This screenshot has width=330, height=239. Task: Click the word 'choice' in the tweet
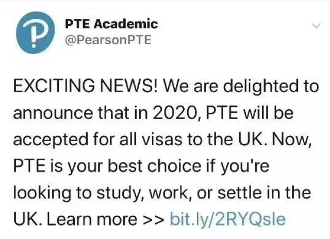pyautogui.click(x=174, y=166)
